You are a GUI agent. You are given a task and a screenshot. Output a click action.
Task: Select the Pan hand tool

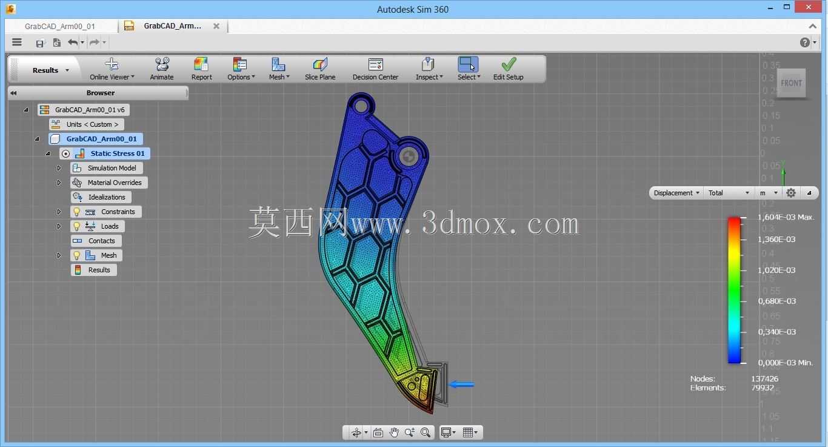pyautogui.click(x=394, y=432)
